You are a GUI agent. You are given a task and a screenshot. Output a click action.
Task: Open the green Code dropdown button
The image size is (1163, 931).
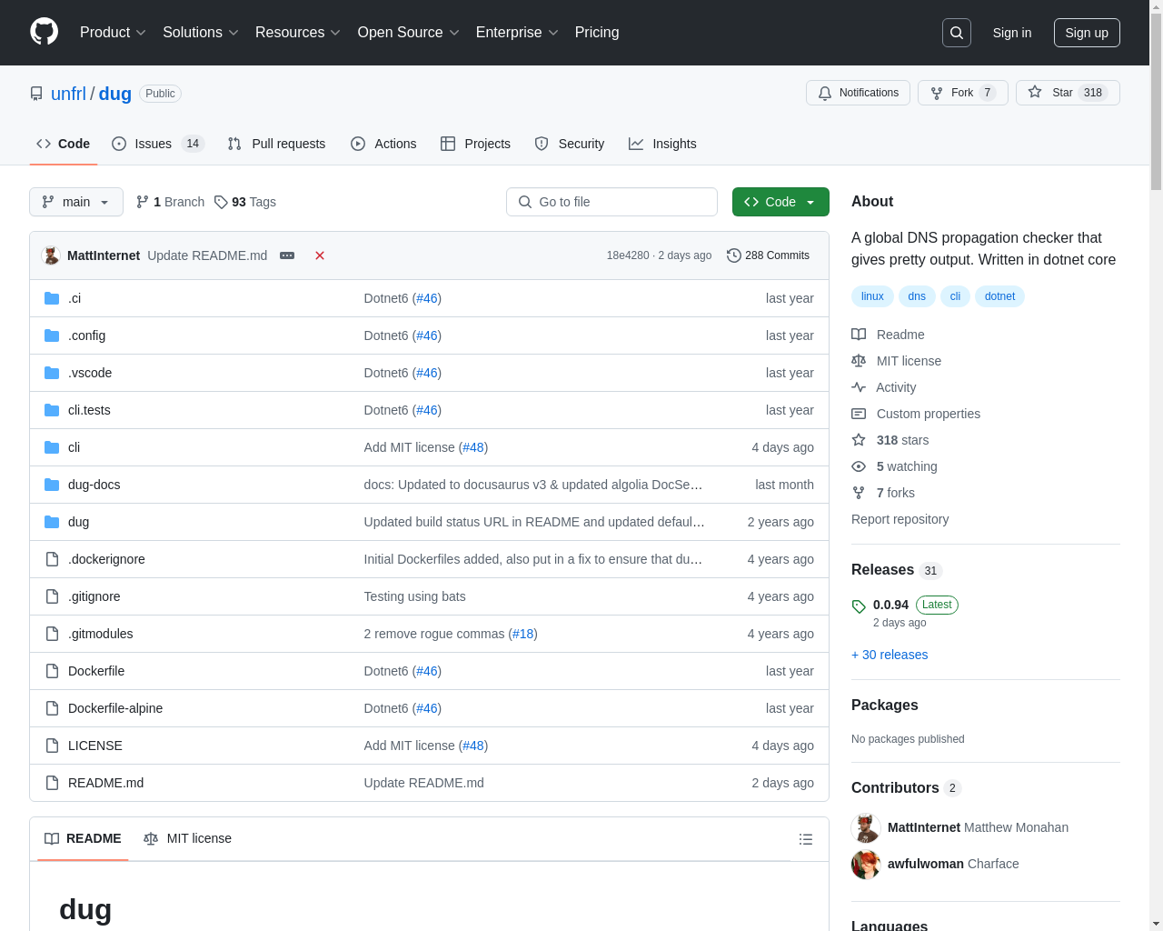click(780, 202)
